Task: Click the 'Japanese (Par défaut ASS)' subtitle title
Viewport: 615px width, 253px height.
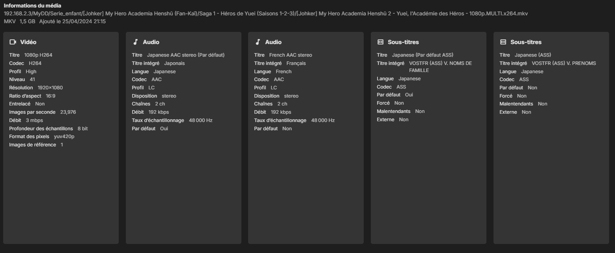Action: pos(422,55)
